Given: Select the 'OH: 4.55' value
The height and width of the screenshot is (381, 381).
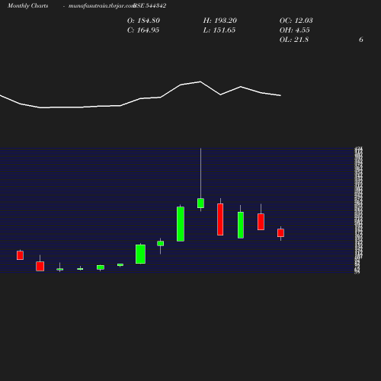Looking at the screenshot, I should coord(294,30).
